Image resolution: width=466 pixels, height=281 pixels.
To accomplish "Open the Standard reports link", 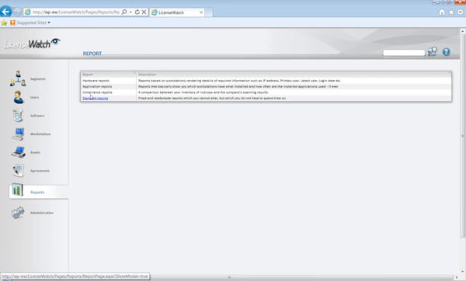I will tap(95, 99).
